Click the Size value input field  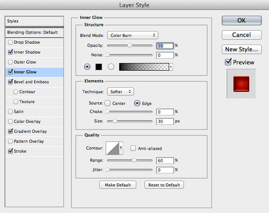[x=165, y=122]
